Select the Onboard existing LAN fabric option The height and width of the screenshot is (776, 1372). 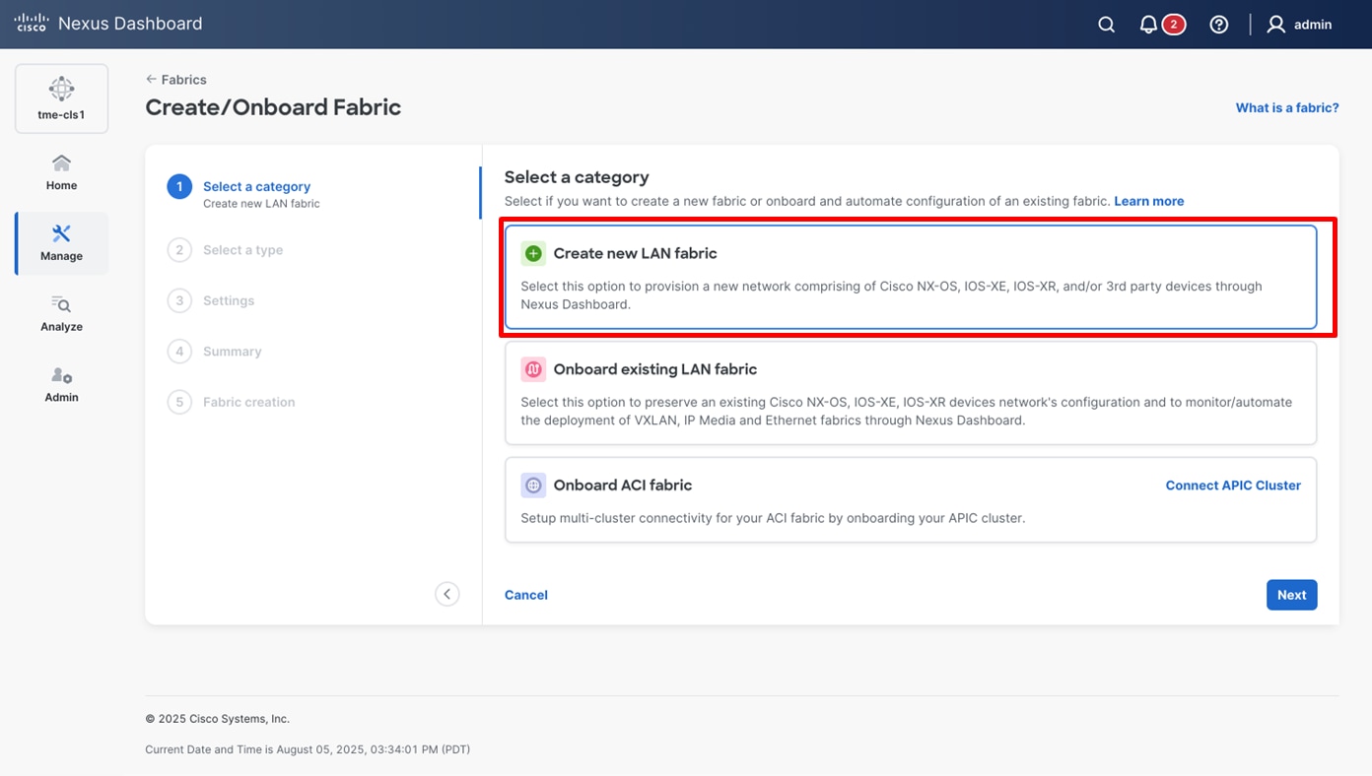coord(910,393)
